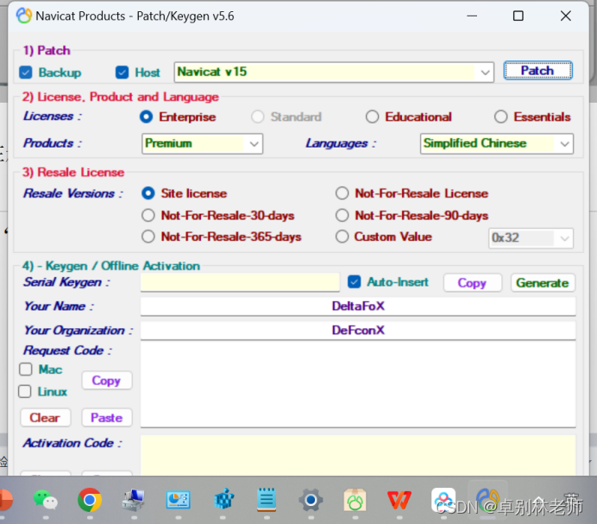Click the Patch button
597x524 pixels.
pos(537,71)
